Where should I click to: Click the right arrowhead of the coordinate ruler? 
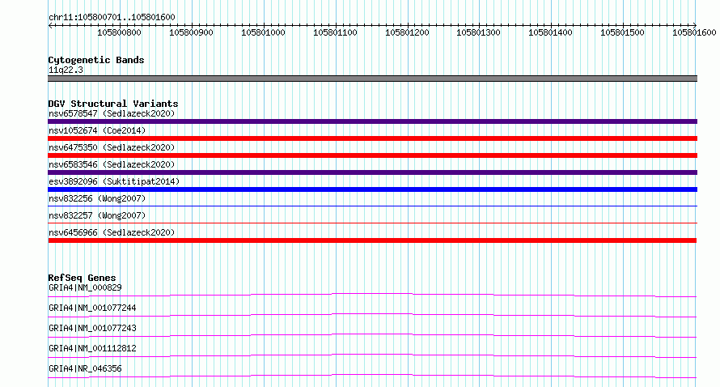click(x=695, y=25)
